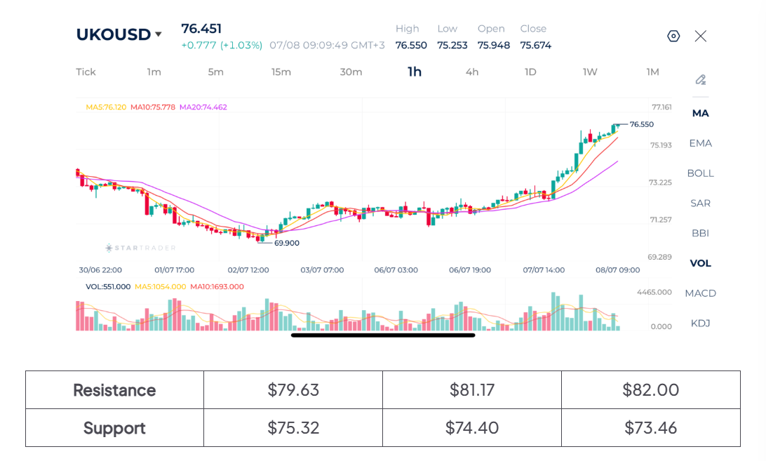Switch to the Tick timeframe
Screen dimensions: 766x461
[x=86, y=72]
